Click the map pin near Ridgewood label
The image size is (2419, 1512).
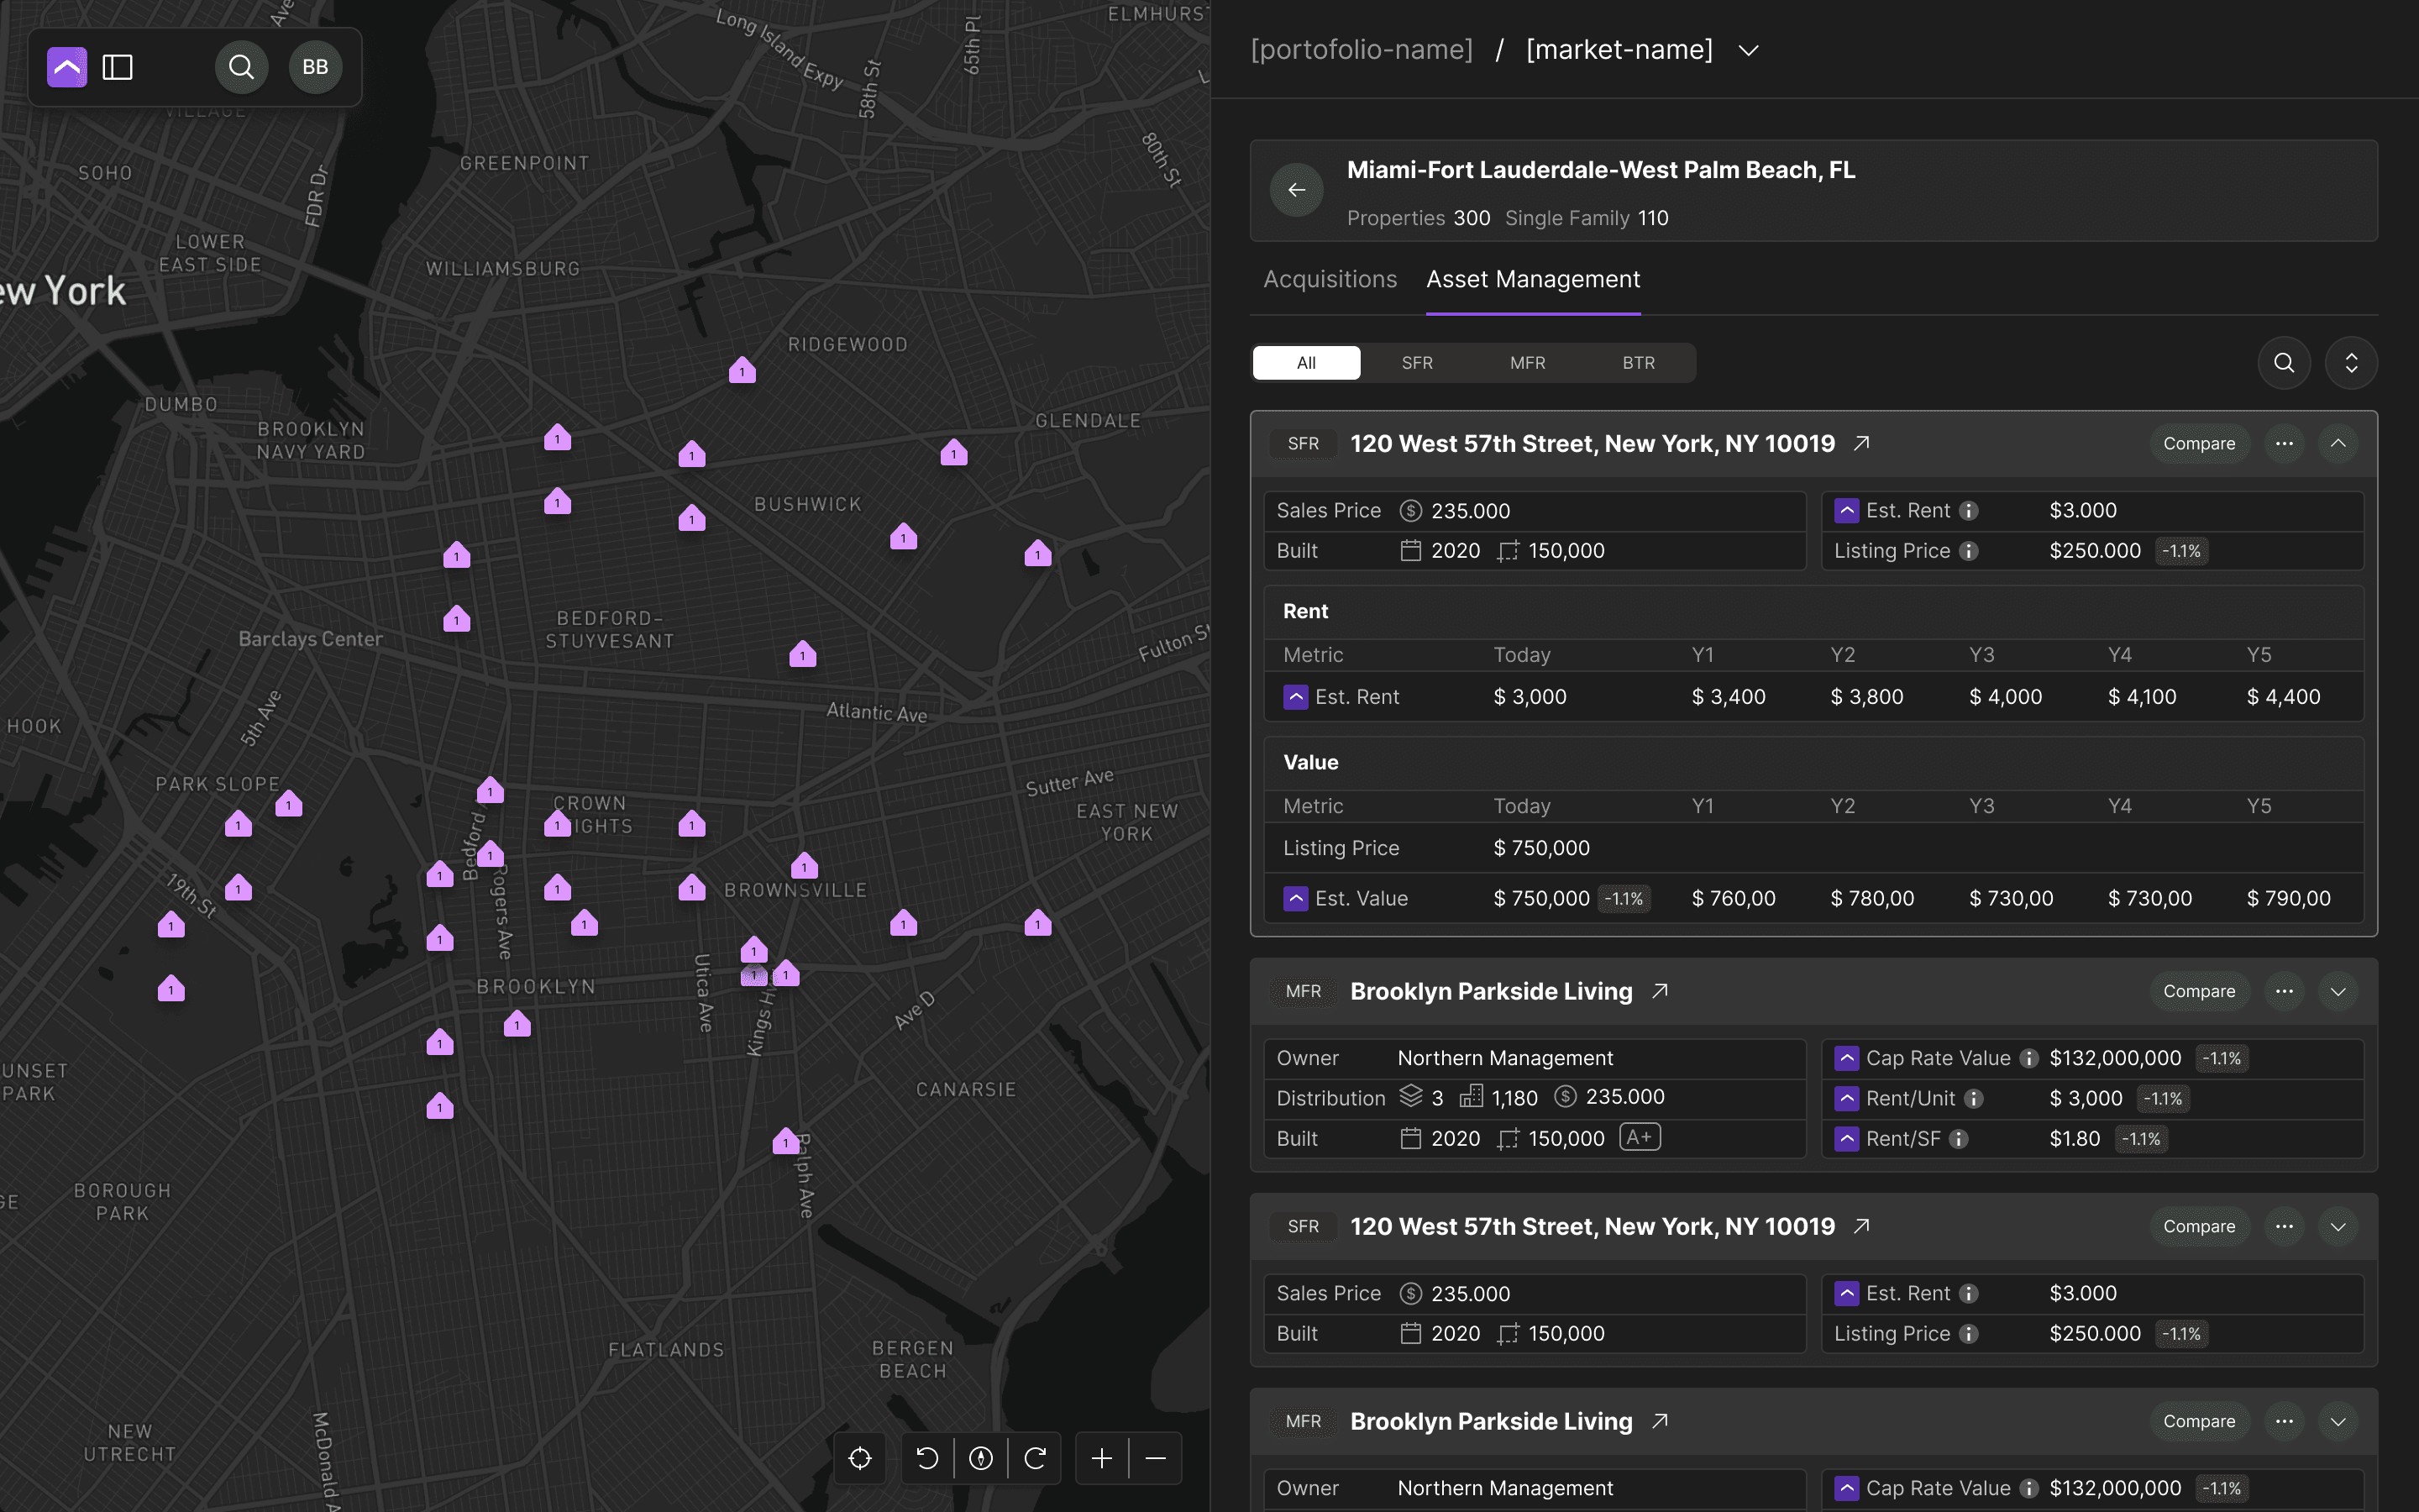[x=742, y=370]
